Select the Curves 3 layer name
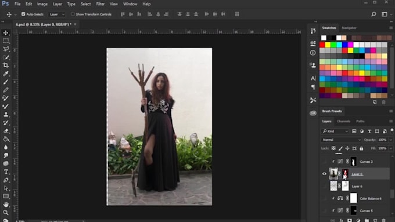The height and width of the screenshot is (222, 395). click(366, 162)
